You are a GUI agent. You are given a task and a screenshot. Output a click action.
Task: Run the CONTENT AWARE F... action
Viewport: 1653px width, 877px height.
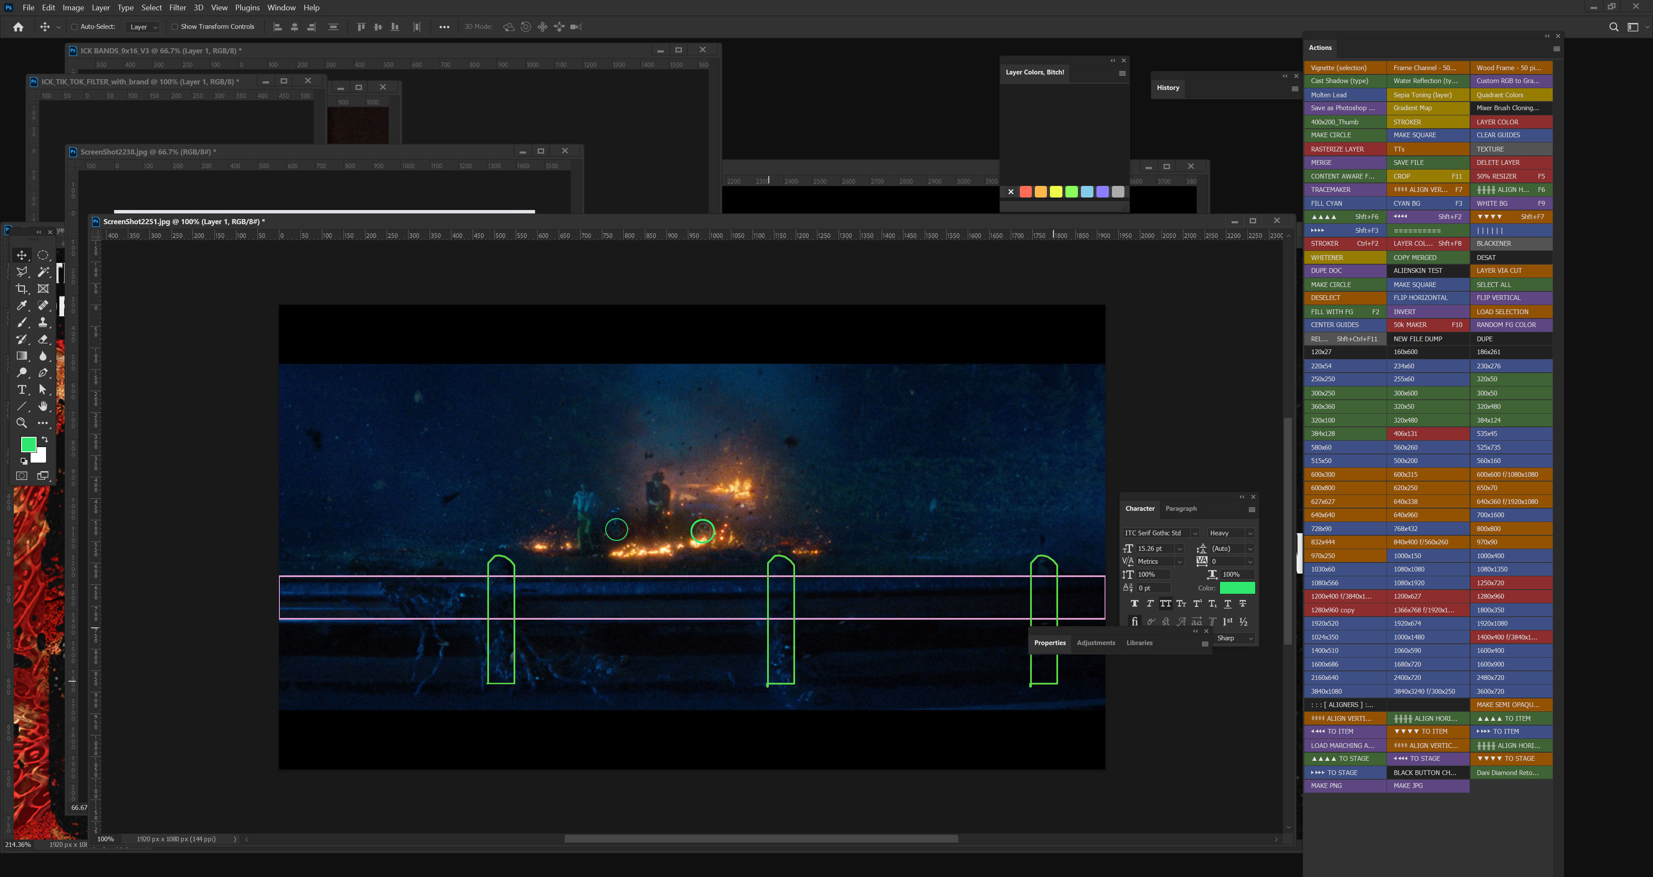point(1345,176)
